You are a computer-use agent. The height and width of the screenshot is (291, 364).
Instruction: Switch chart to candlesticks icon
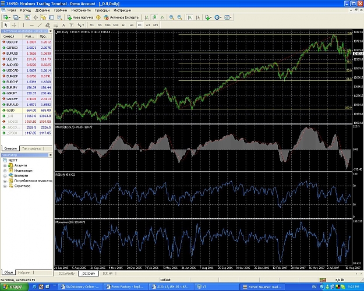click(x=154, y=17)
